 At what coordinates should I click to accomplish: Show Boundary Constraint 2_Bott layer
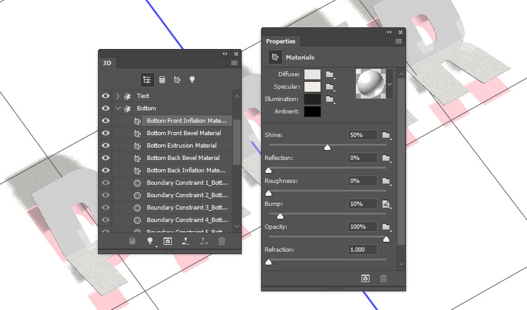click(105, 195)
